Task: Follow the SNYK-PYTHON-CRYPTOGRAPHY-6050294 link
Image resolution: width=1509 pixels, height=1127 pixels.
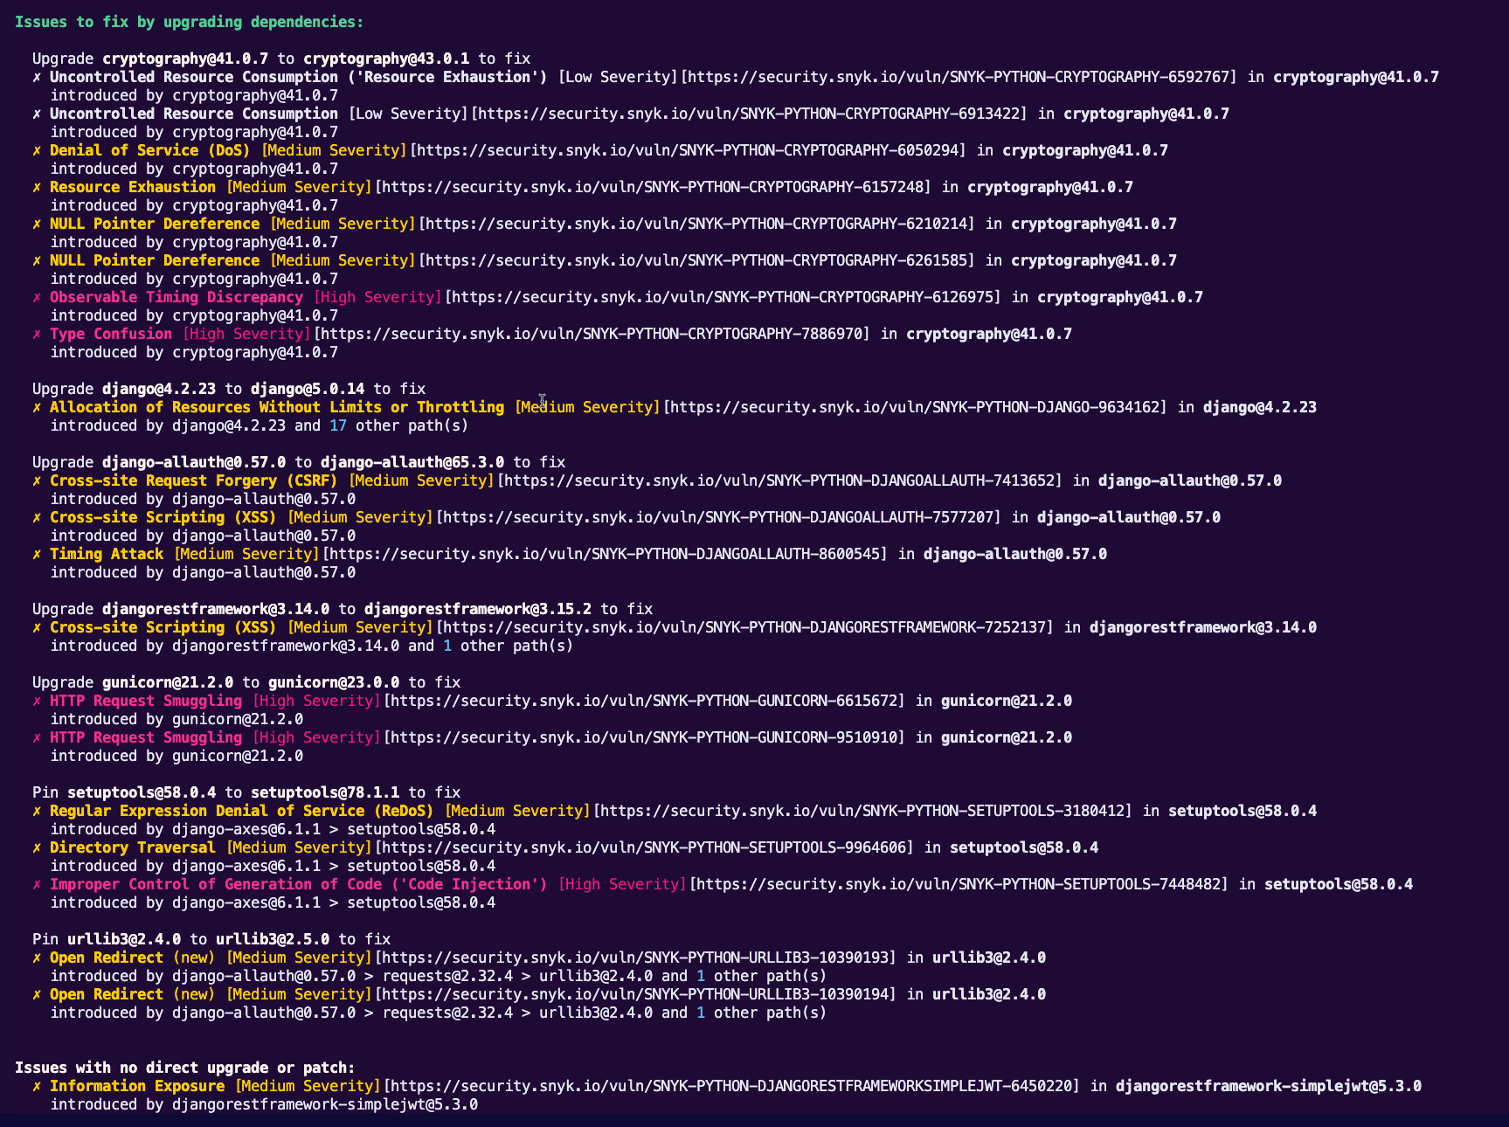Action: pyautogui.click(x=688, y=150)
